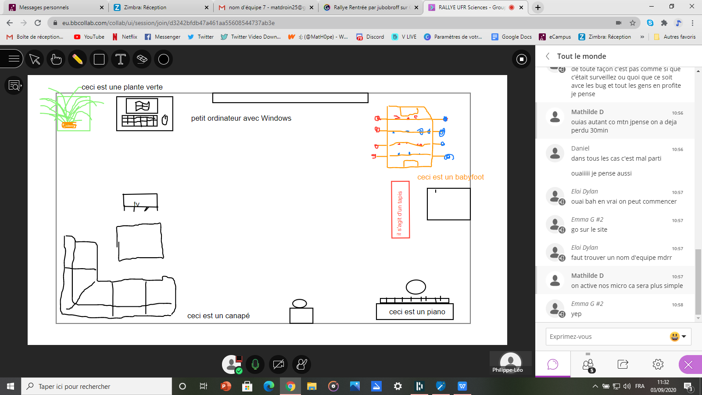Image resolution: width=702 pixels, height=395 pixels.
Task: Select the eraser tool
Action: [x=142, y=59]
